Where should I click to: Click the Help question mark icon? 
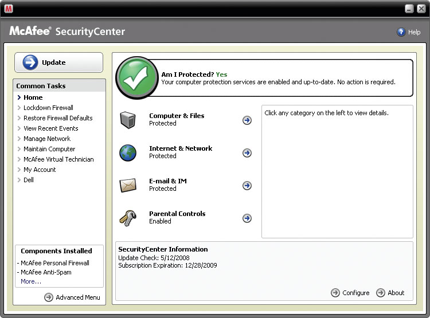click(401, 32)
